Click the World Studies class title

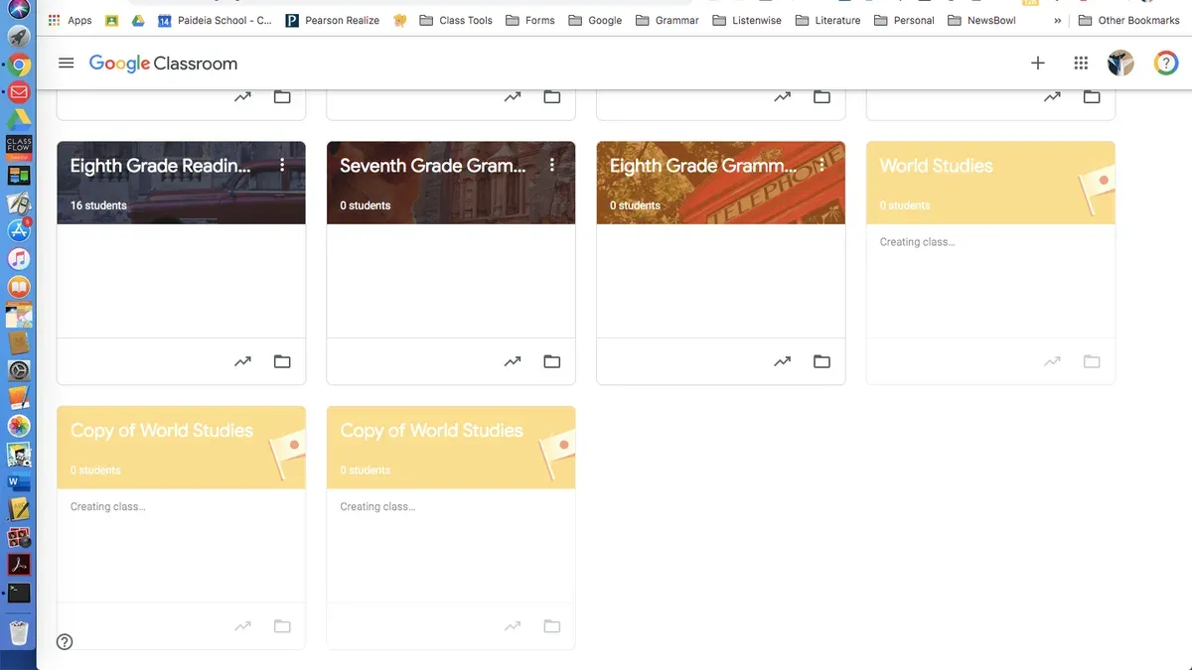click(x=937, y=166)
